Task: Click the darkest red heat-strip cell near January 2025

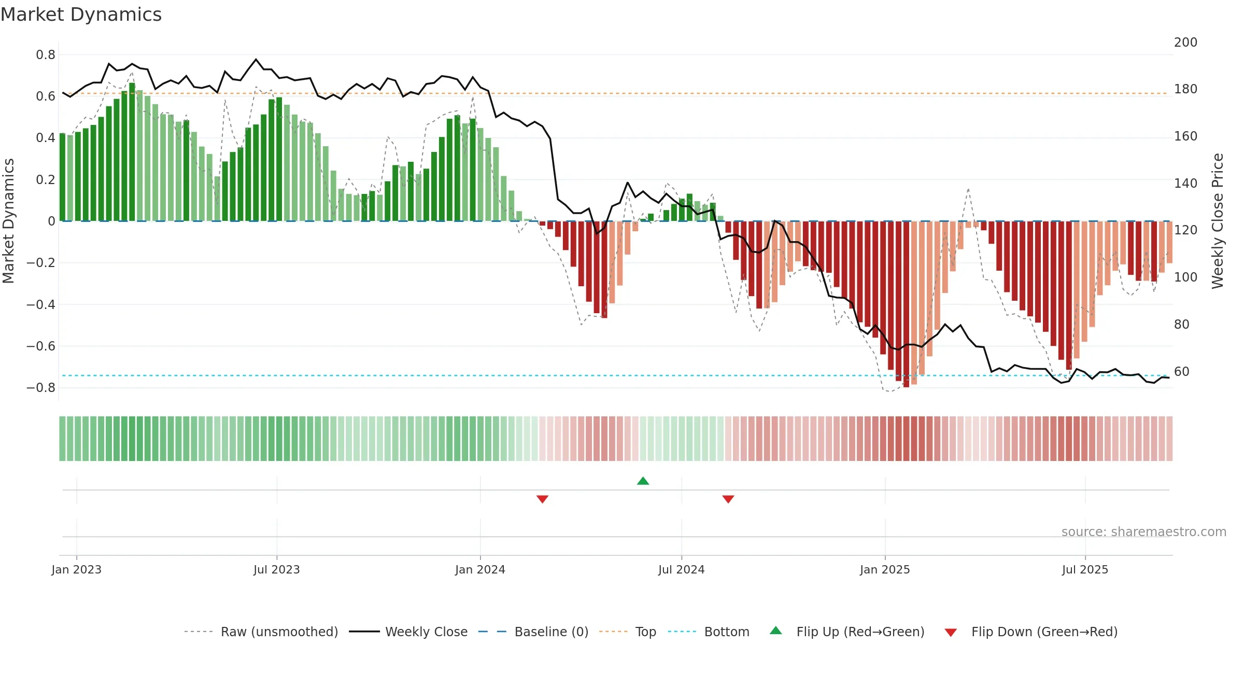Action: pos(906,439)
